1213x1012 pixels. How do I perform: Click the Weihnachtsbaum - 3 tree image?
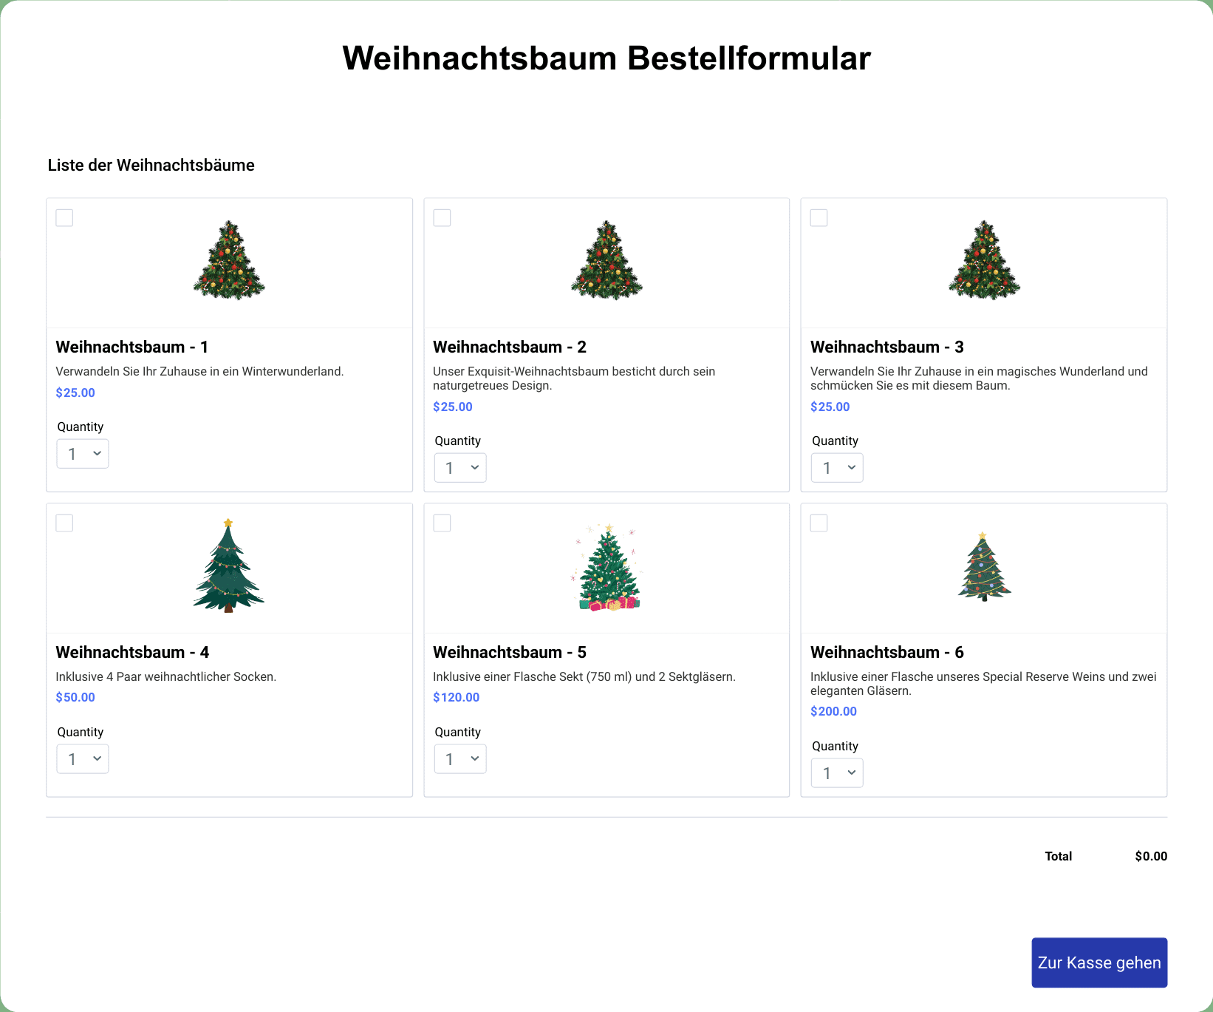coord(984,259)
